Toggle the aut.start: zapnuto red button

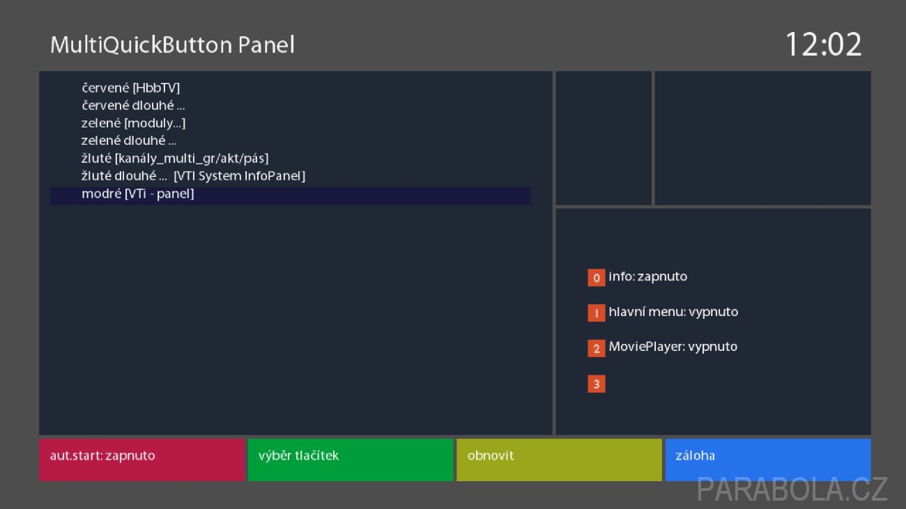coord(141,460)
